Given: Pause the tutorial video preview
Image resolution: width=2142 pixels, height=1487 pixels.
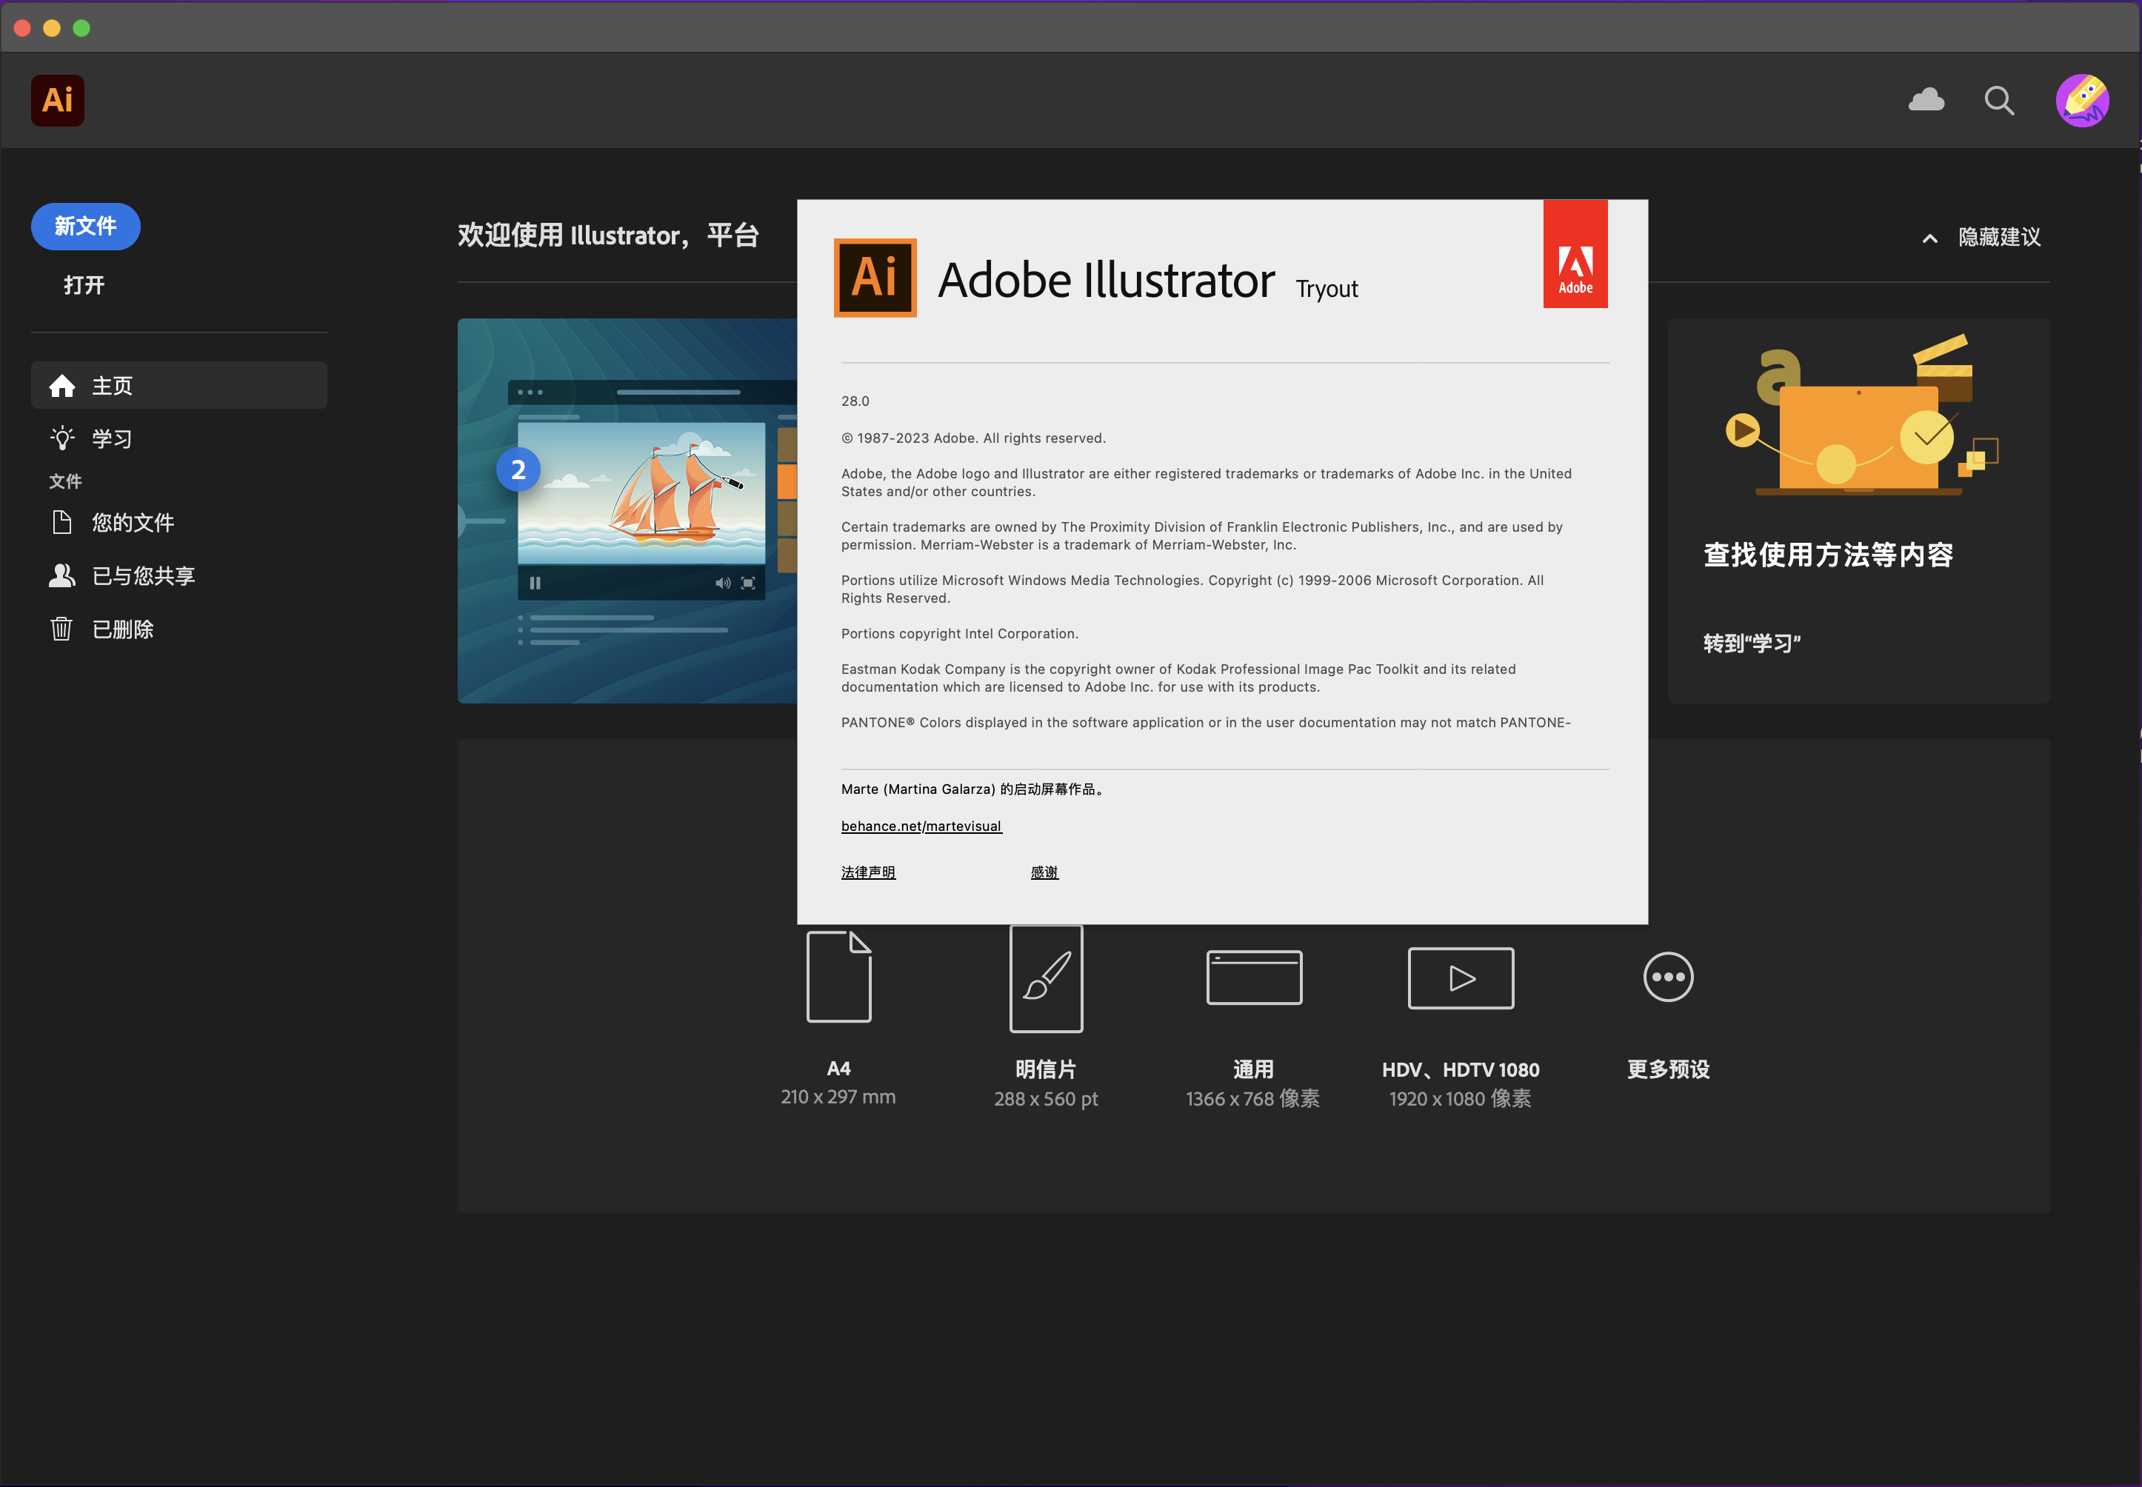Looking at the screenshot, I should (535, 584).
